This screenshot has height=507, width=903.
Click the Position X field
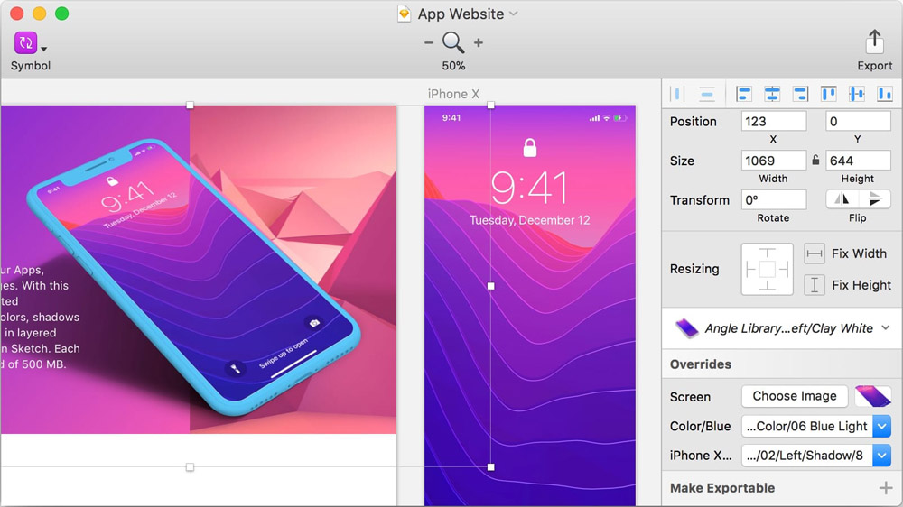click(x=774, y=122)
